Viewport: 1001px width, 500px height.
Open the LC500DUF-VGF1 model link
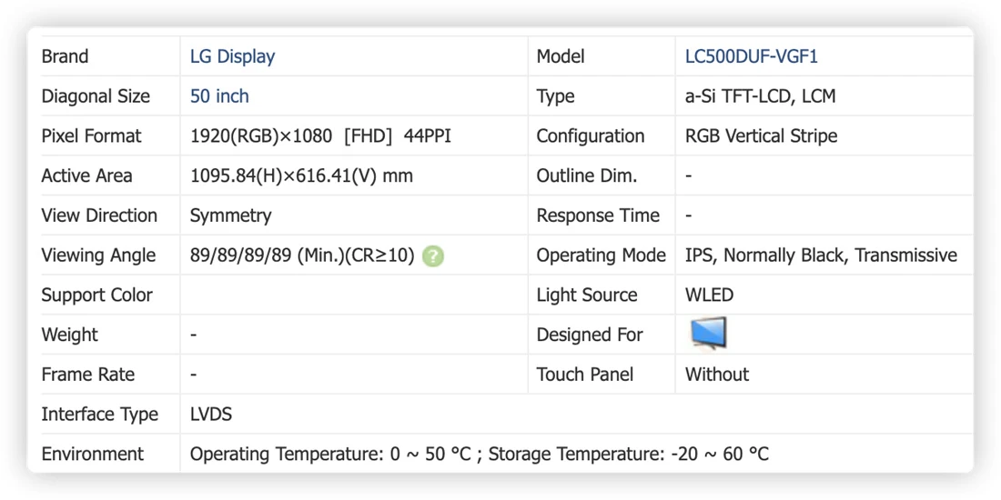[752, 56]
